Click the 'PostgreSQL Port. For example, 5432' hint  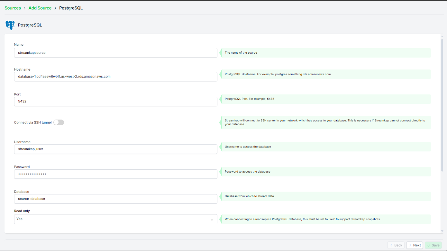pos(249,99)
